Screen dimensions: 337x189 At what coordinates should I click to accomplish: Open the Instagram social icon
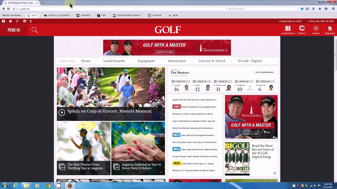(25, 21)
